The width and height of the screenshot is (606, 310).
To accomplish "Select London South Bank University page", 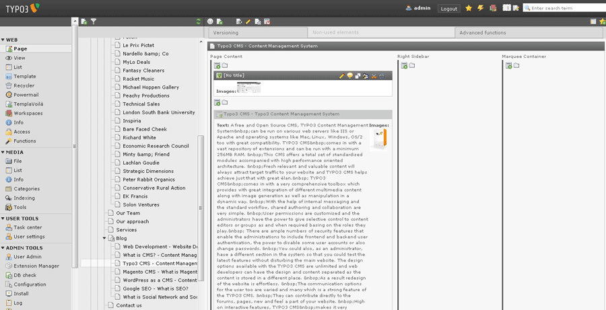I will pyautogui.click(x=159, y=112).
